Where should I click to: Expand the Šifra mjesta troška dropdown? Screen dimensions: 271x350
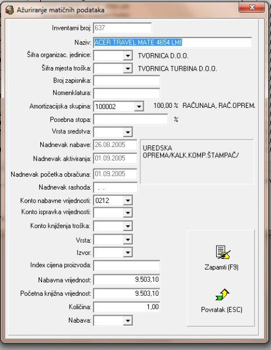[128, 68]
